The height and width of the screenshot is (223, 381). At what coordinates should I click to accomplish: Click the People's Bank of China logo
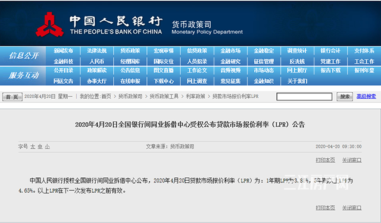pyautogui.click(x=49, y=24)
